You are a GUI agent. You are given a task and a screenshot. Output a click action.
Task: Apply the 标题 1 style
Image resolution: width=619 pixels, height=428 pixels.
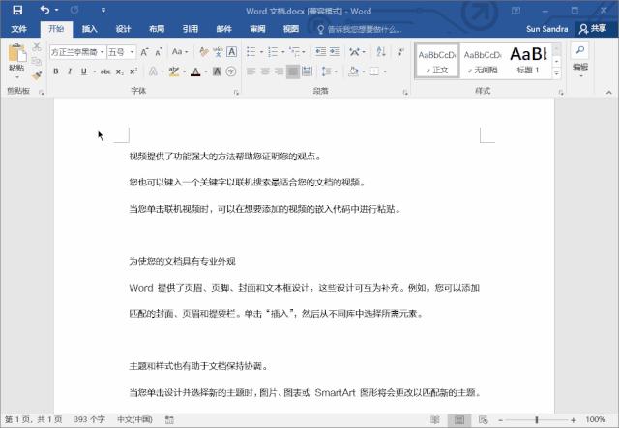(528, 60)
